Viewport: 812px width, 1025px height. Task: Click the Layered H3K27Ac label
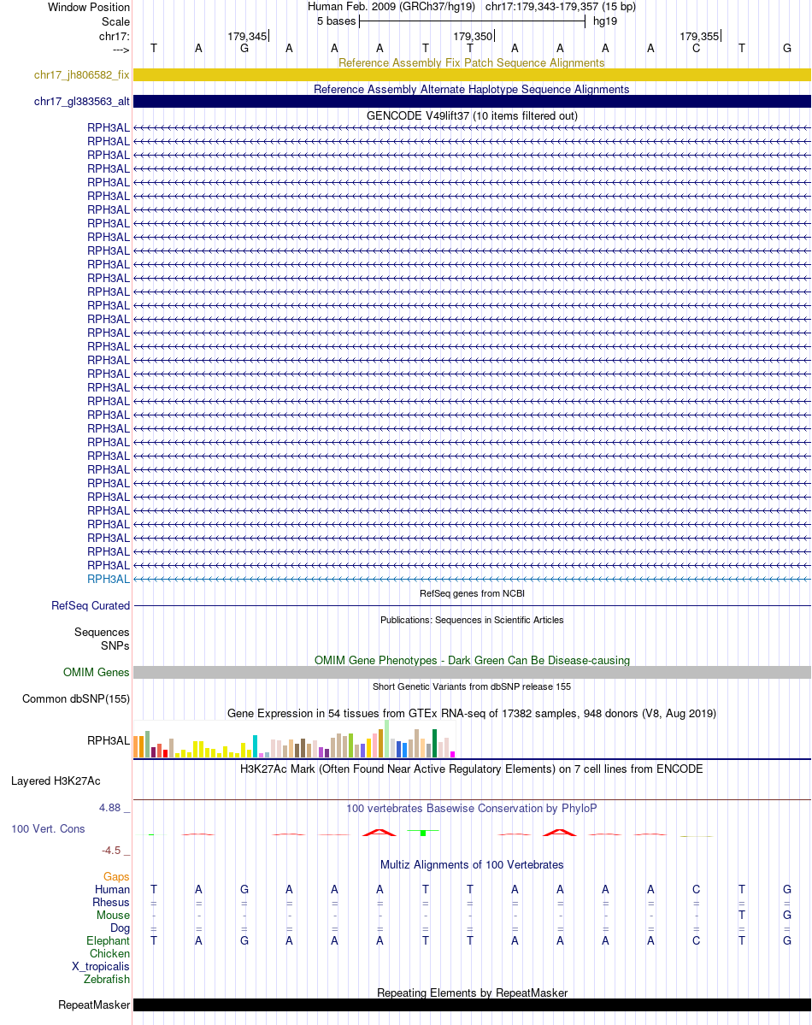point(56,781)
